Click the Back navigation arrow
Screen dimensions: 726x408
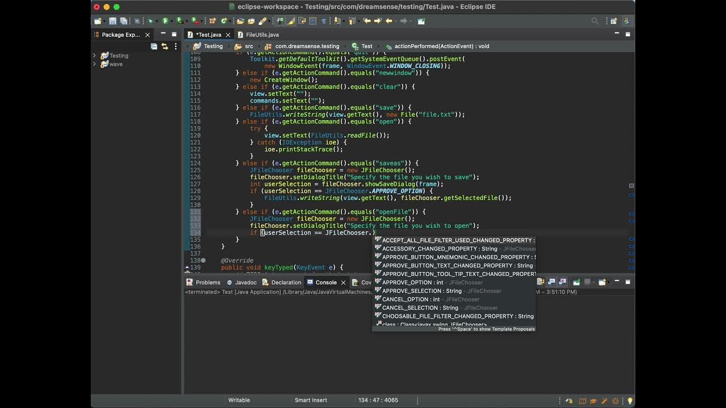click(x=389, y=21)
